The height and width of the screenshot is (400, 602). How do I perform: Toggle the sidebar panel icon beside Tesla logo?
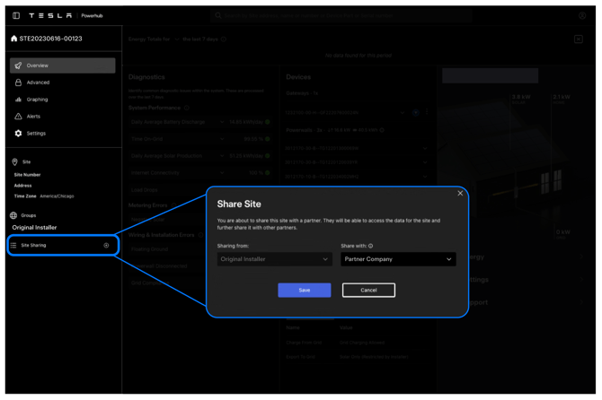pyautogui.click(x=16, y=15)
